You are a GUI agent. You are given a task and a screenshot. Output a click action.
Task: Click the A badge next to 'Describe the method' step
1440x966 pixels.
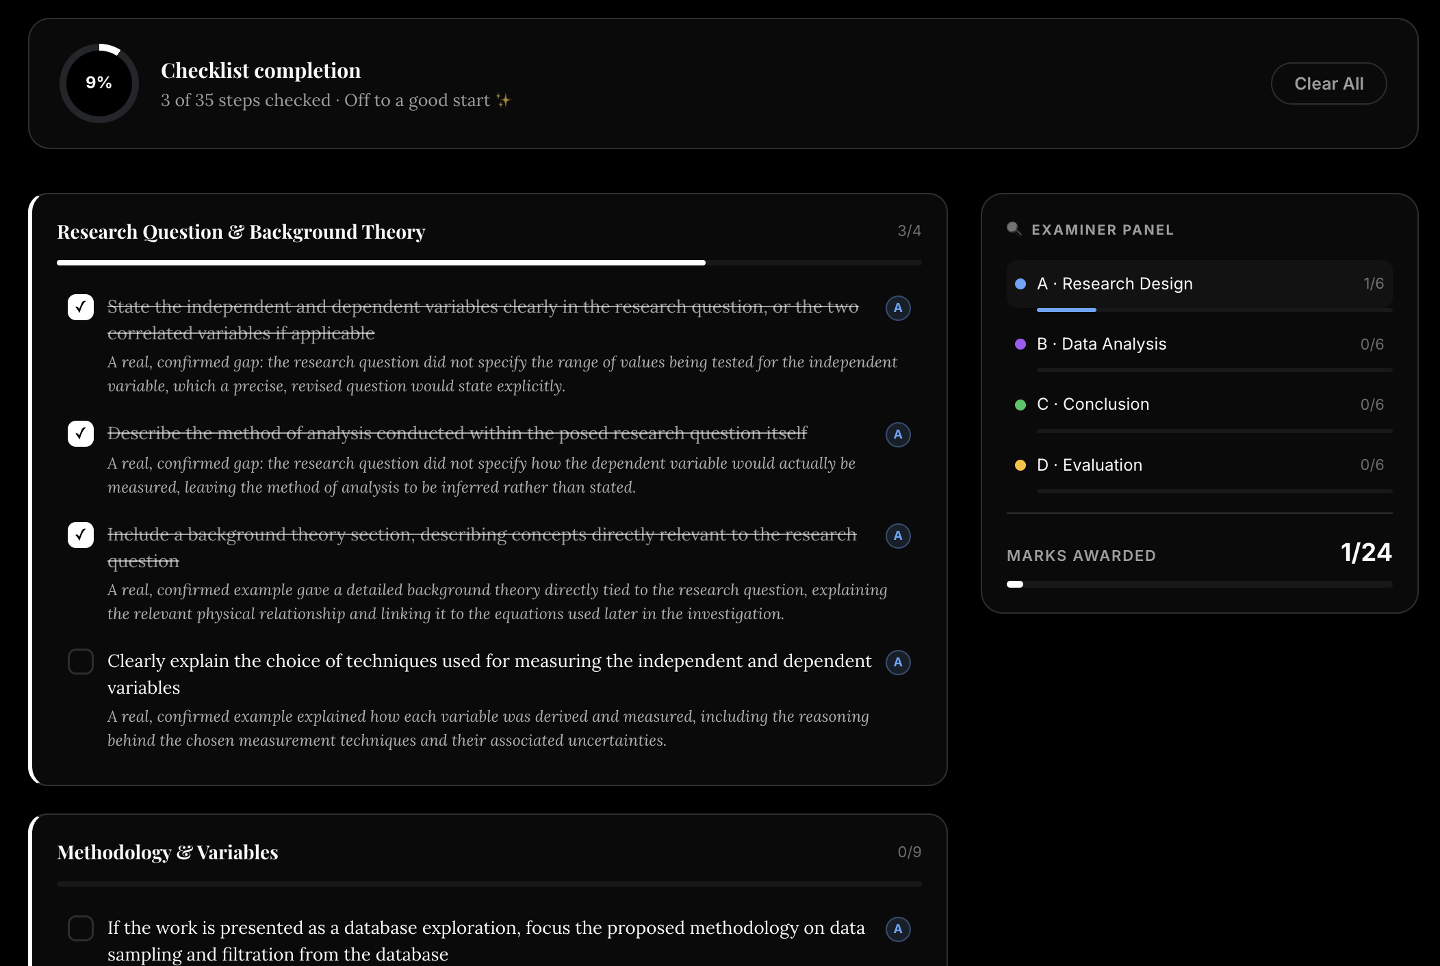click(x=898, y=434)
